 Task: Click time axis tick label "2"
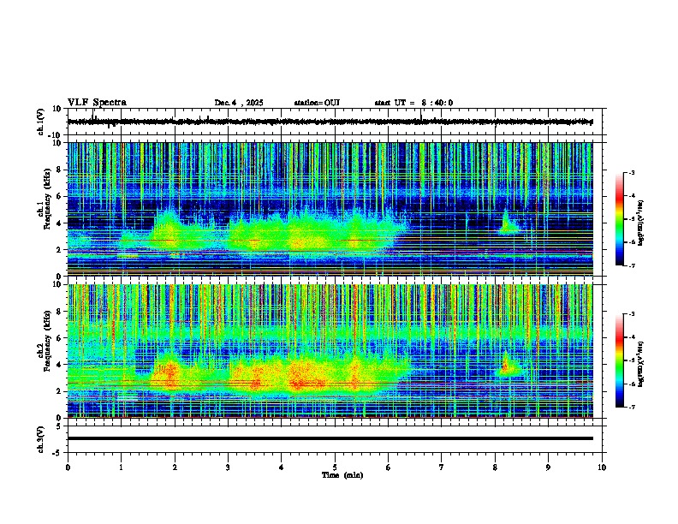point(175,467)
